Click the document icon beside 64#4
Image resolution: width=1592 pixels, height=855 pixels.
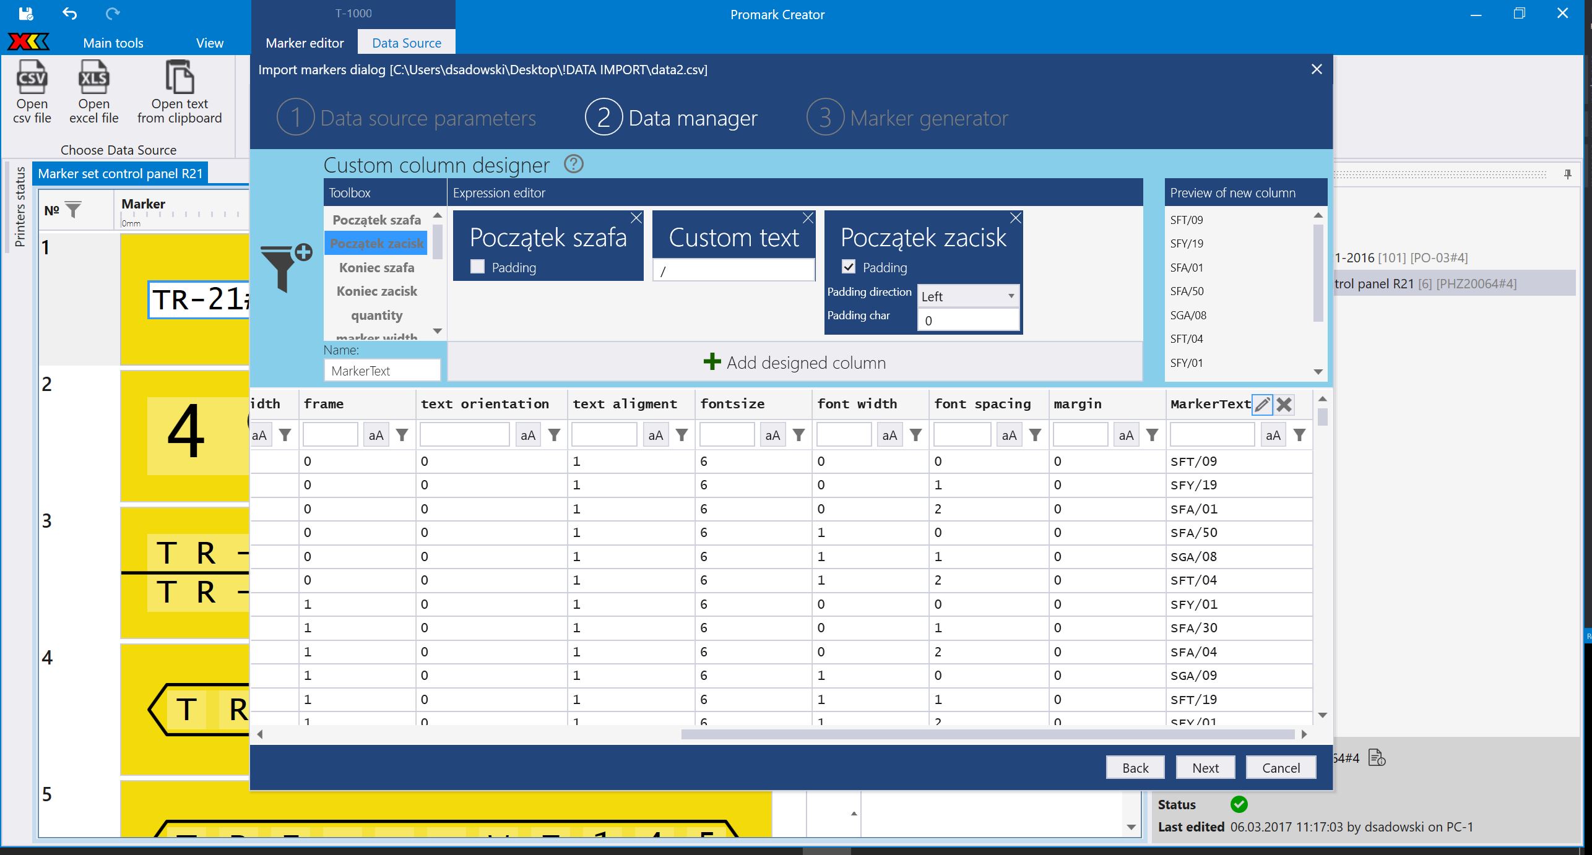[1377, 758]
